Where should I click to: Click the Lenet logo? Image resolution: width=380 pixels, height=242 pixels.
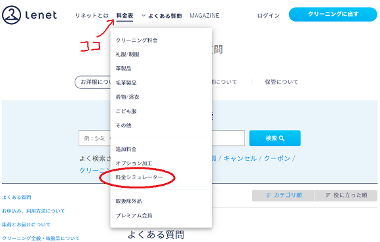(29, 15)
